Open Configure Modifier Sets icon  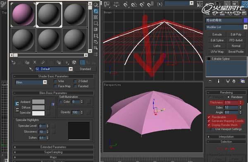(x=243, y=81)
